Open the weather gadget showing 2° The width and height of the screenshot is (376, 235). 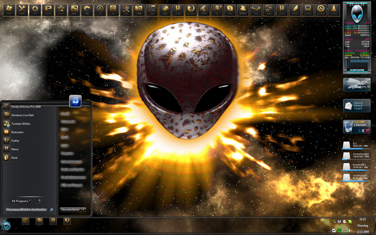click(357, 85)
